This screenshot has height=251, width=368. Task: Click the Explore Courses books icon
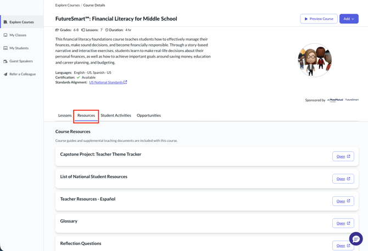point(5,22)
